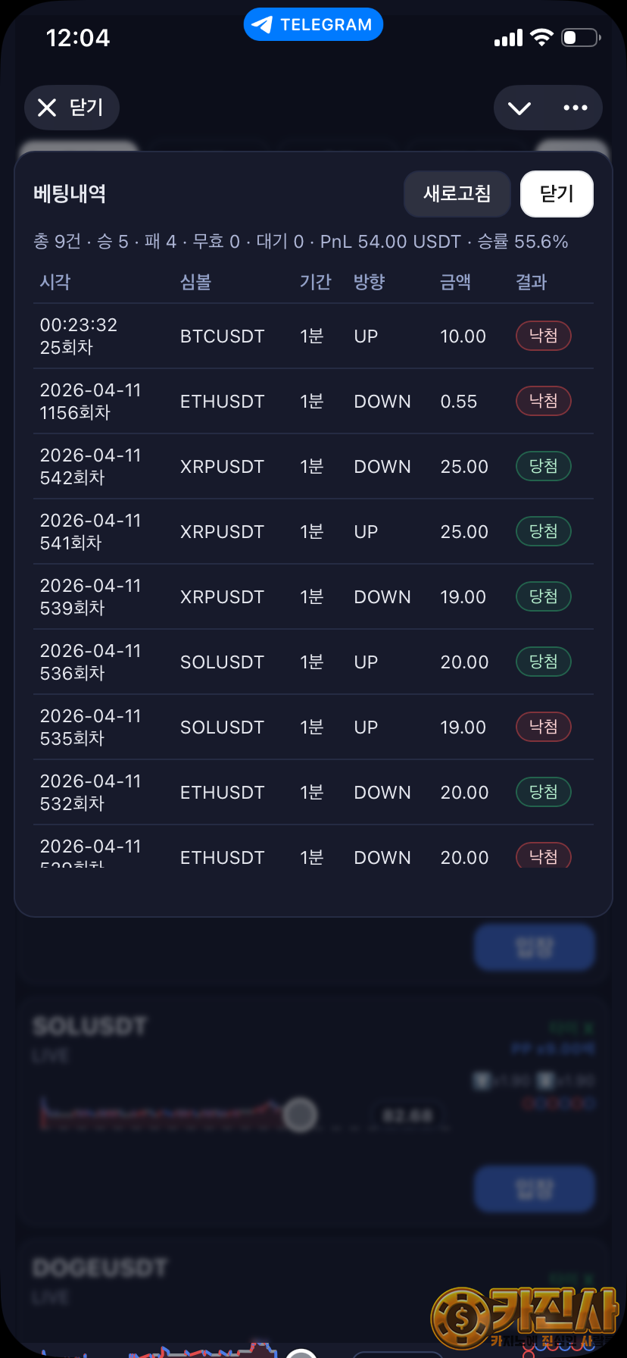Click the SOLUSDT 536회차 당첨 badge
The height and width of the screenshot is (1358, 627).
click(543, 662)
